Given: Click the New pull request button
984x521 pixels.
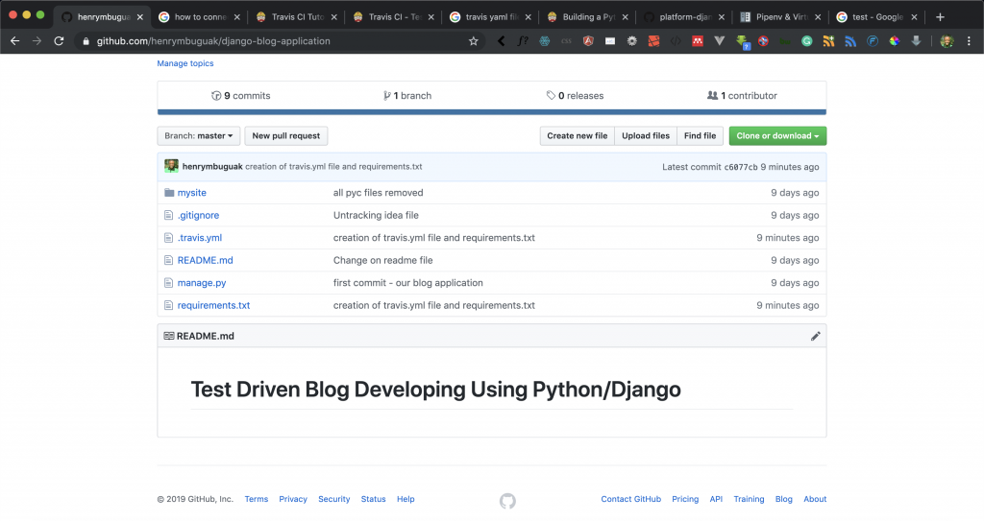Looking at the screenshot, I should pos(286,135).
